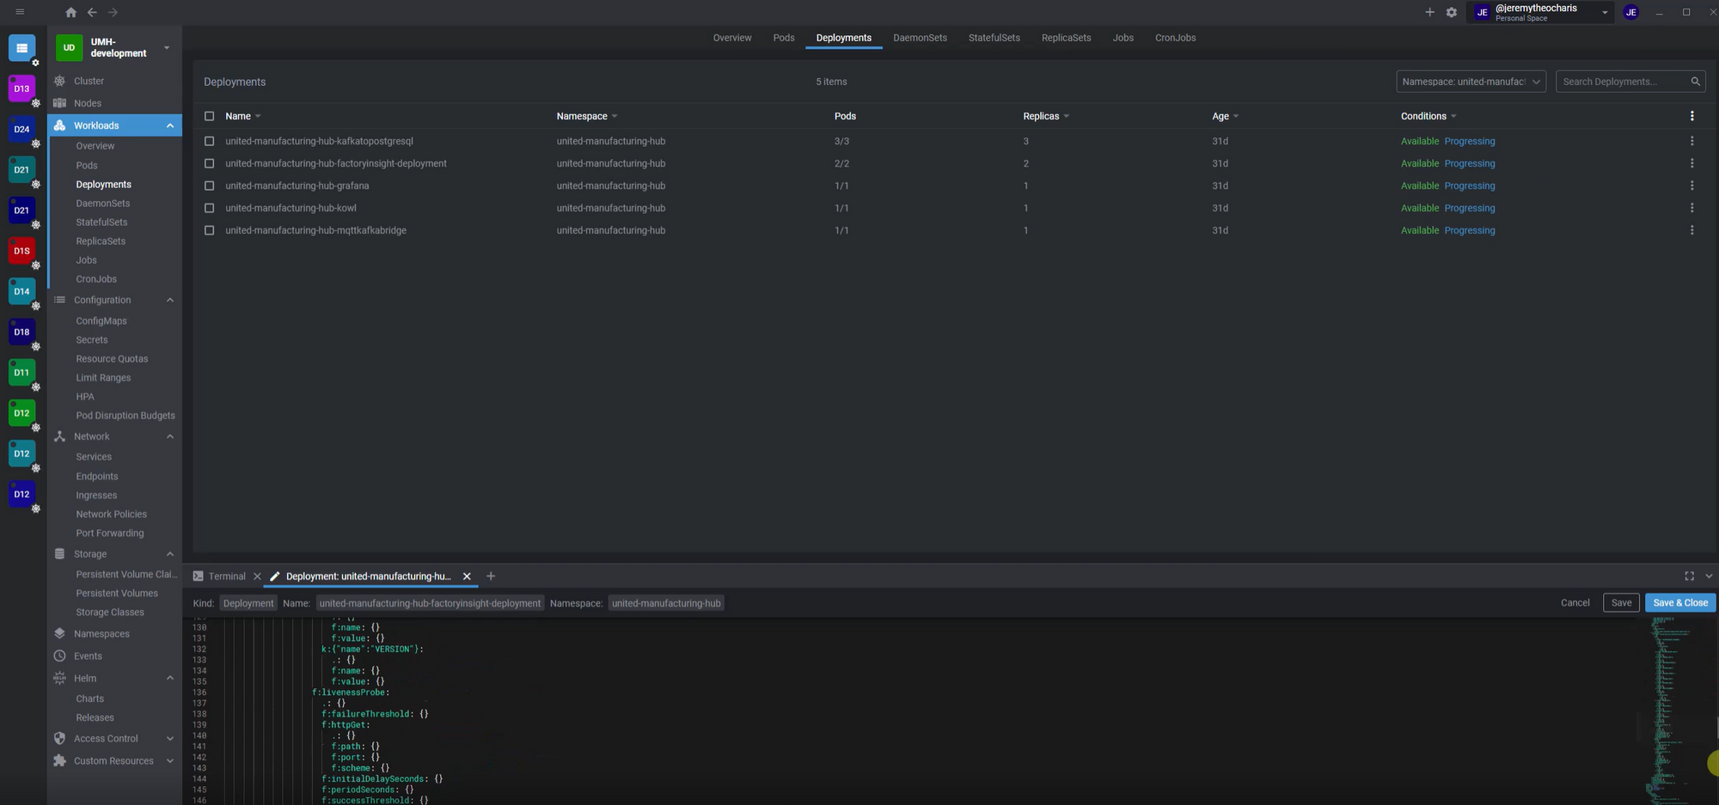1719x805 pixels.
Task: Go forward with the right arrow icon
Action: 113,12
